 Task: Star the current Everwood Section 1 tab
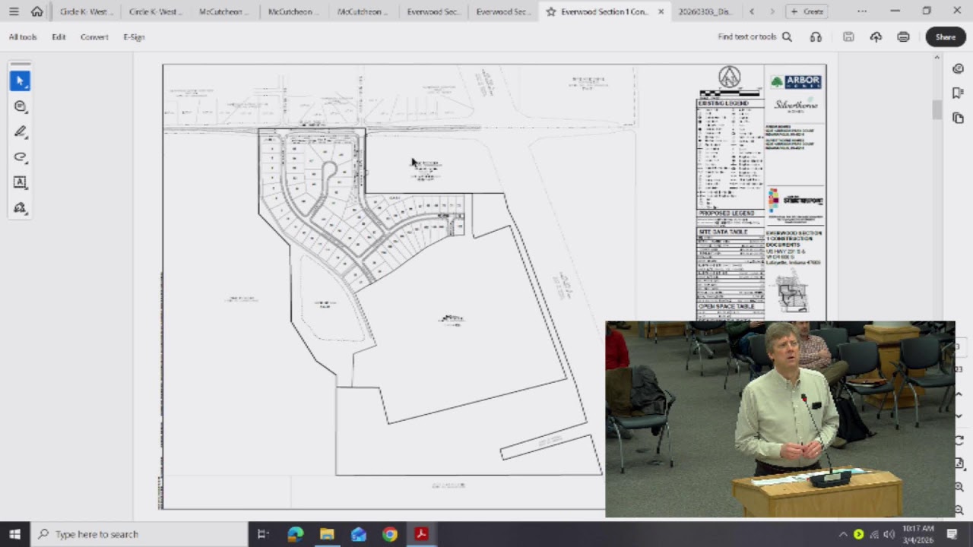point(551,11)
